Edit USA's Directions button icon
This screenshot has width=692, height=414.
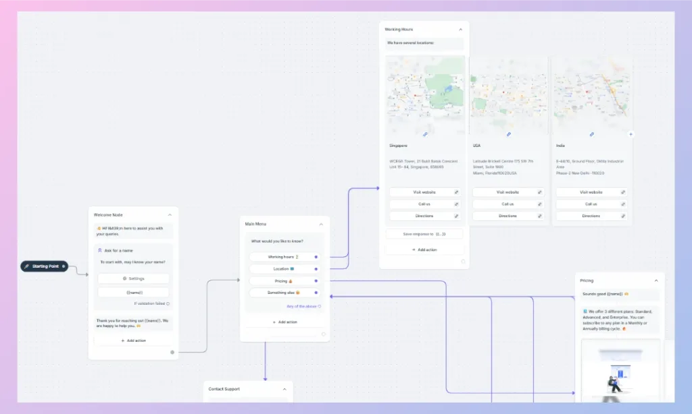click(539, 216)
